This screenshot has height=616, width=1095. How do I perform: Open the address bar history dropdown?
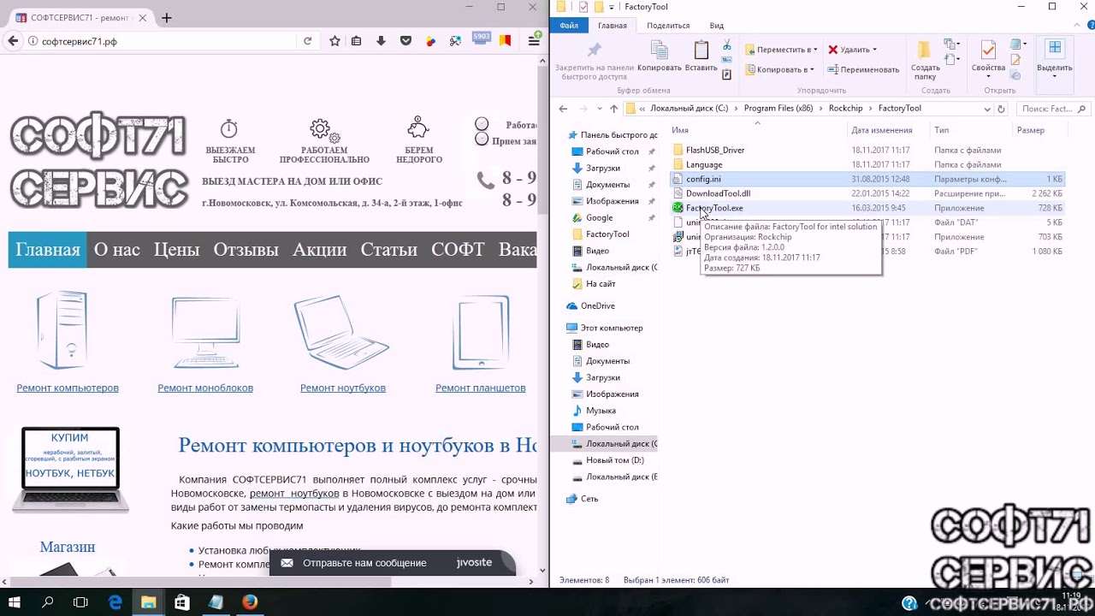987,109
